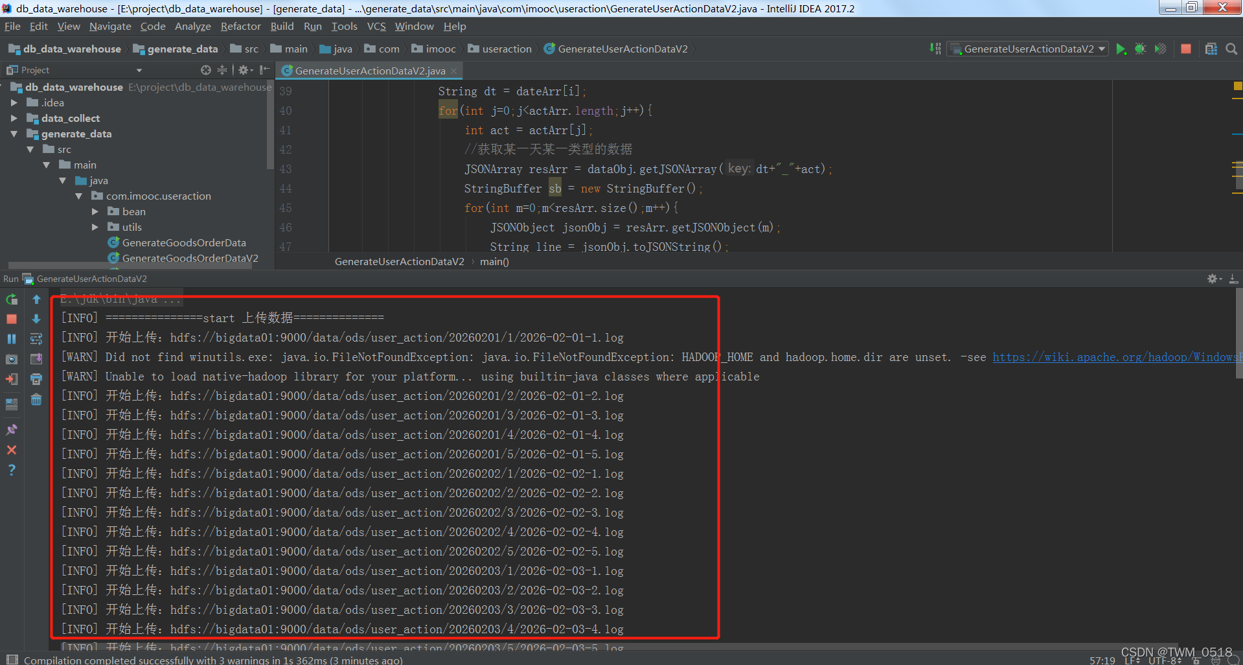Open the Navigate menu
Image resolution: width=1243 pixels, height=665 pixels.
coord(110,27)
